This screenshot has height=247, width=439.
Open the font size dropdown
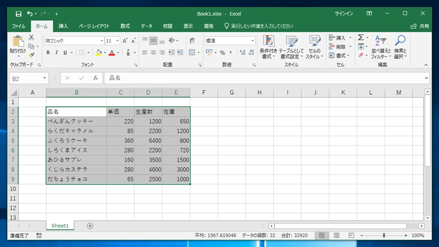coord(117,41)
